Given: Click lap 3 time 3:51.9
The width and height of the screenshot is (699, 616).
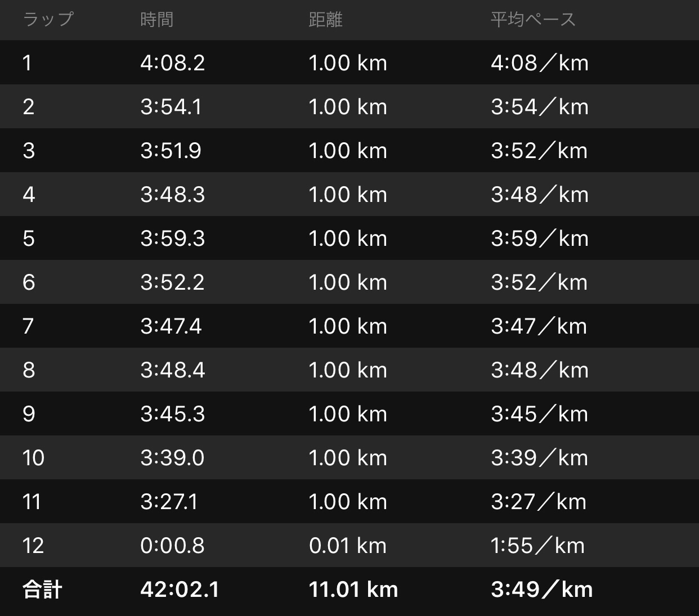Looking at the screenshot, I should click(x=171, y=151).
